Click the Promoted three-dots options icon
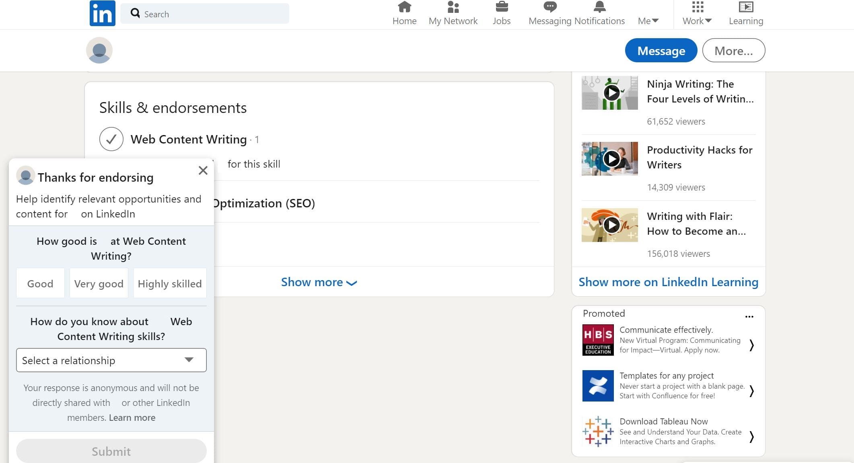Screen dimensions: 854x463 coord(749,317)
